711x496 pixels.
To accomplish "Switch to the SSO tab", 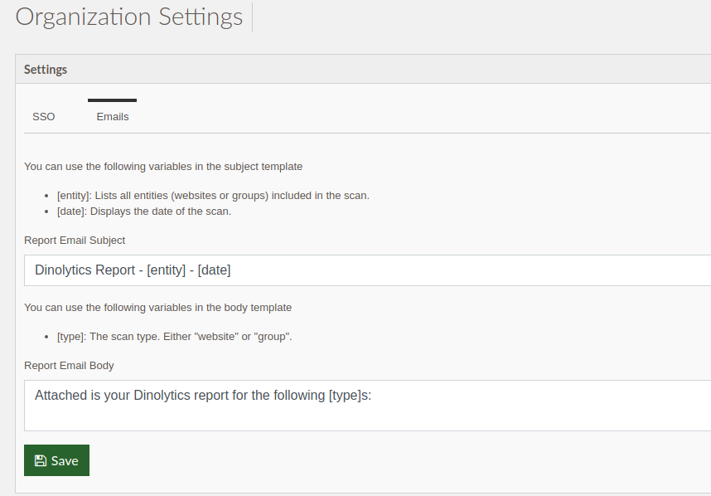I will (x=44, y=117).
